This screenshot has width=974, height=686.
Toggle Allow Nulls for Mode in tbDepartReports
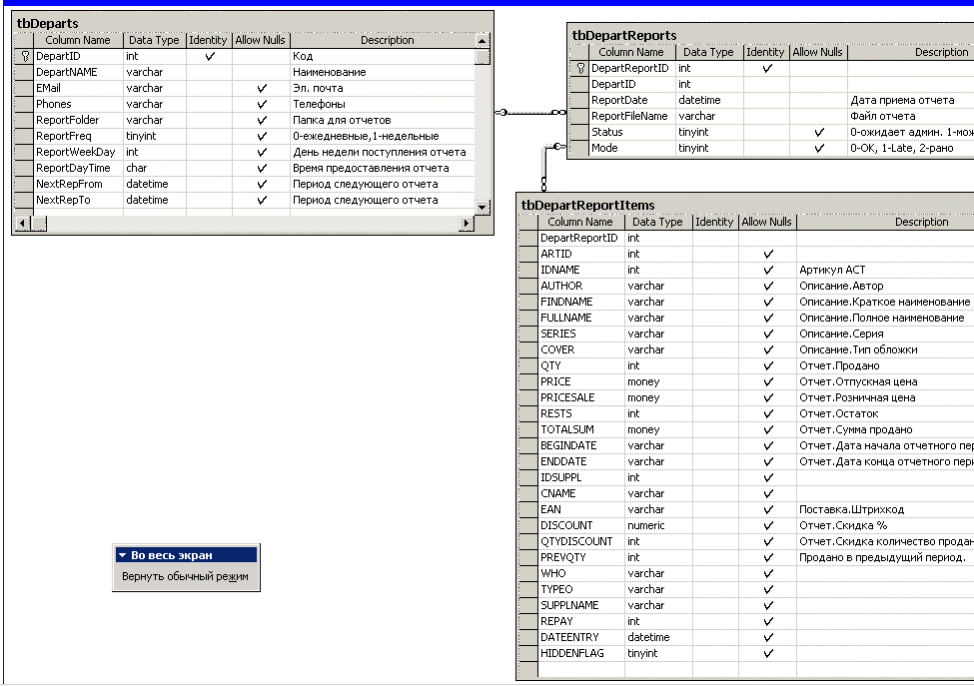click(x=819, y=149)
